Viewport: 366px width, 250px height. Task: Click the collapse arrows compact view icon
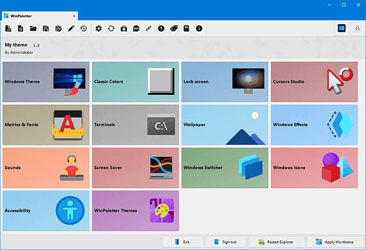click(x=149, y=29)
